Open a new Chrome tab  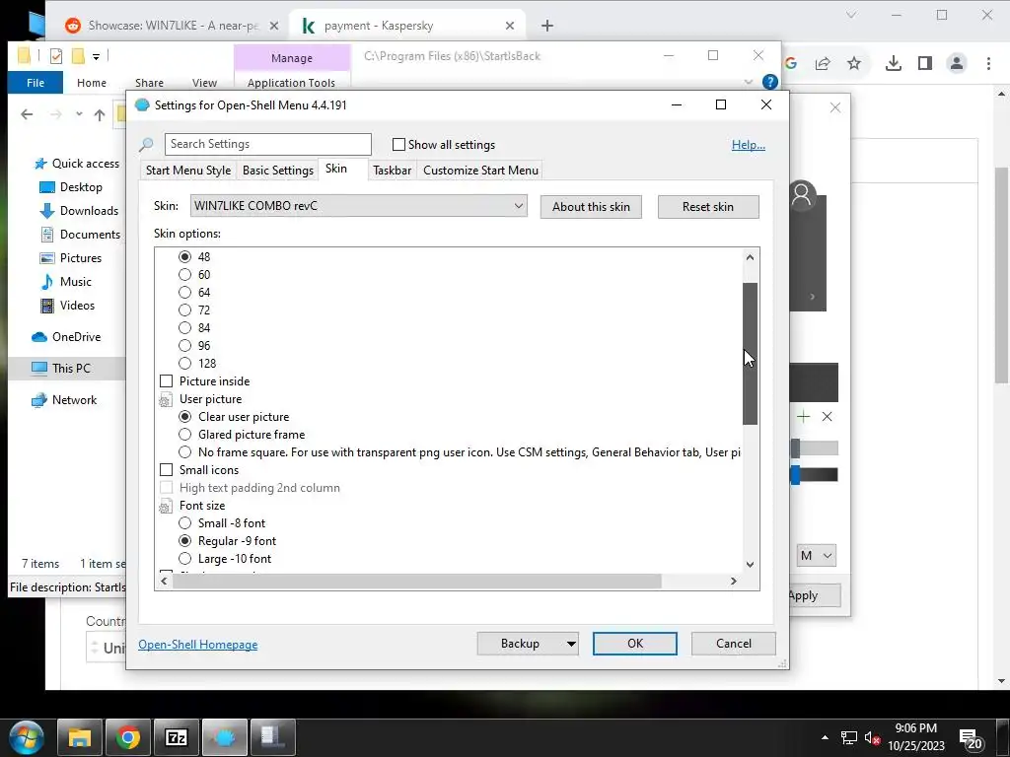546,26
